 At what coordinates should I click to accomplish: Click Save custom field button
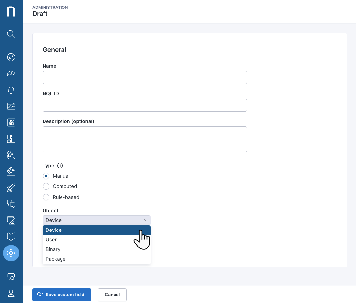[x=62, y=295]
